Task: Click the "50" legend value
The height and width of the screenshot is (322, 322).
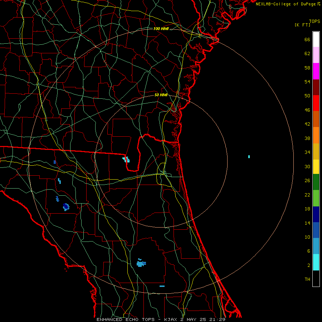Action: [307, 96]
